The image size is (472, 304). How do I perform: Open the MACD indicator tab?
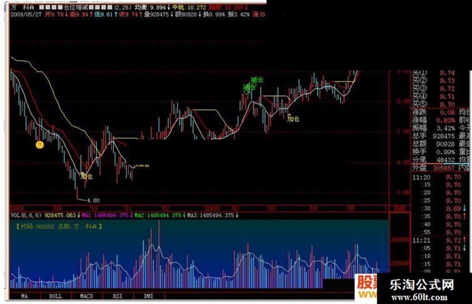point(87,296)
